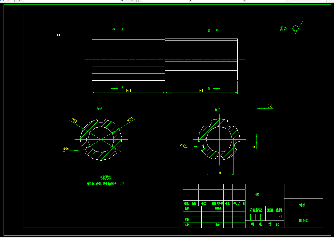Select the material value 45 in title block
This screenshot has width=334, height=238.
257,195
